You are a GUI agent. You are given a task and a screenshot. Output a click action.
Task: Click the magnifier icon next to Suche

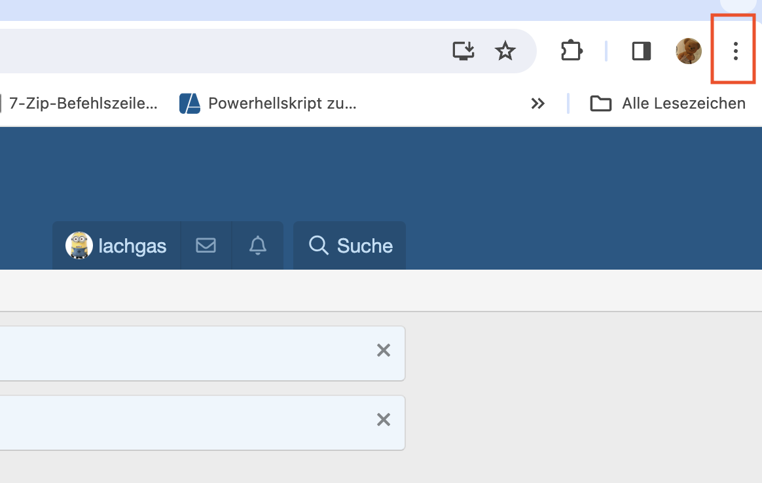tap(319, 245)
